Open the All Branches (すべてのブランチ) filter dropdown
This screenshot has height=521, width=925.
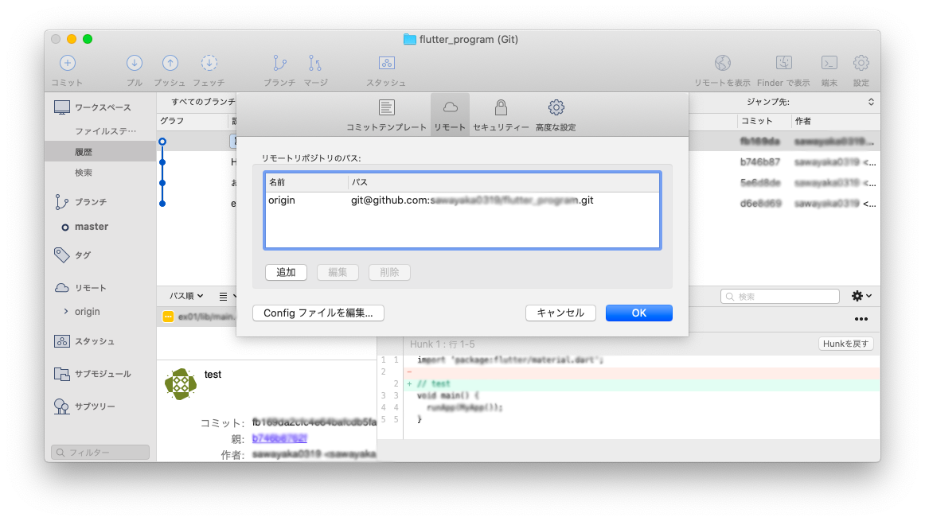click(203, 102)
